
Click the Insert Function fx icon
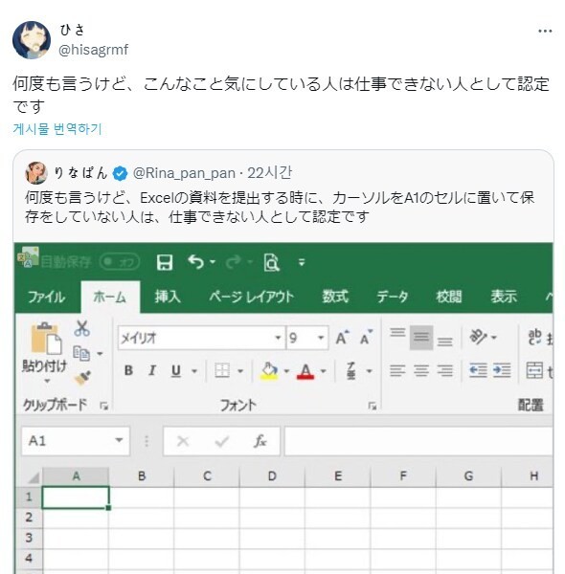coord(260,441)
